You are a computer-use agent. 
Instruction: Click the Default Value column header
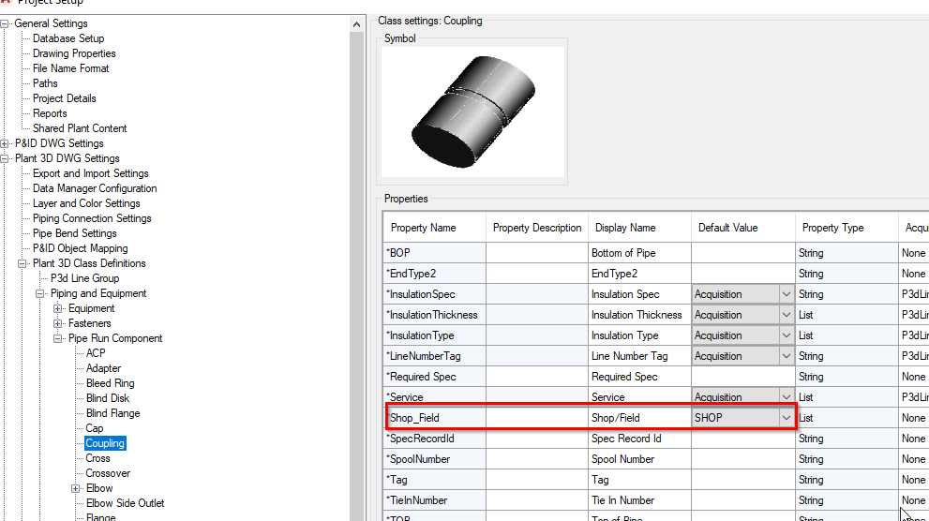[743, 228]
